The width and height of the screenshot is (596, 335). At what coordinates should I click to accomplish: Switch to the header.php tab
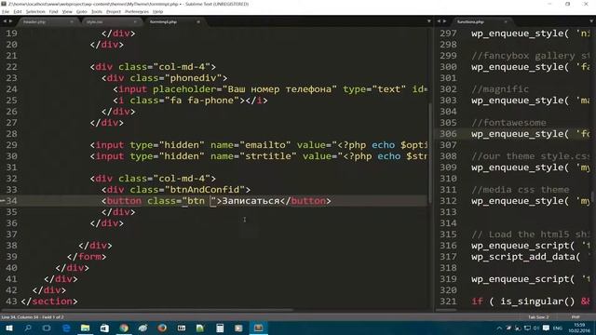pyautogui.click(x=34, y=22)
